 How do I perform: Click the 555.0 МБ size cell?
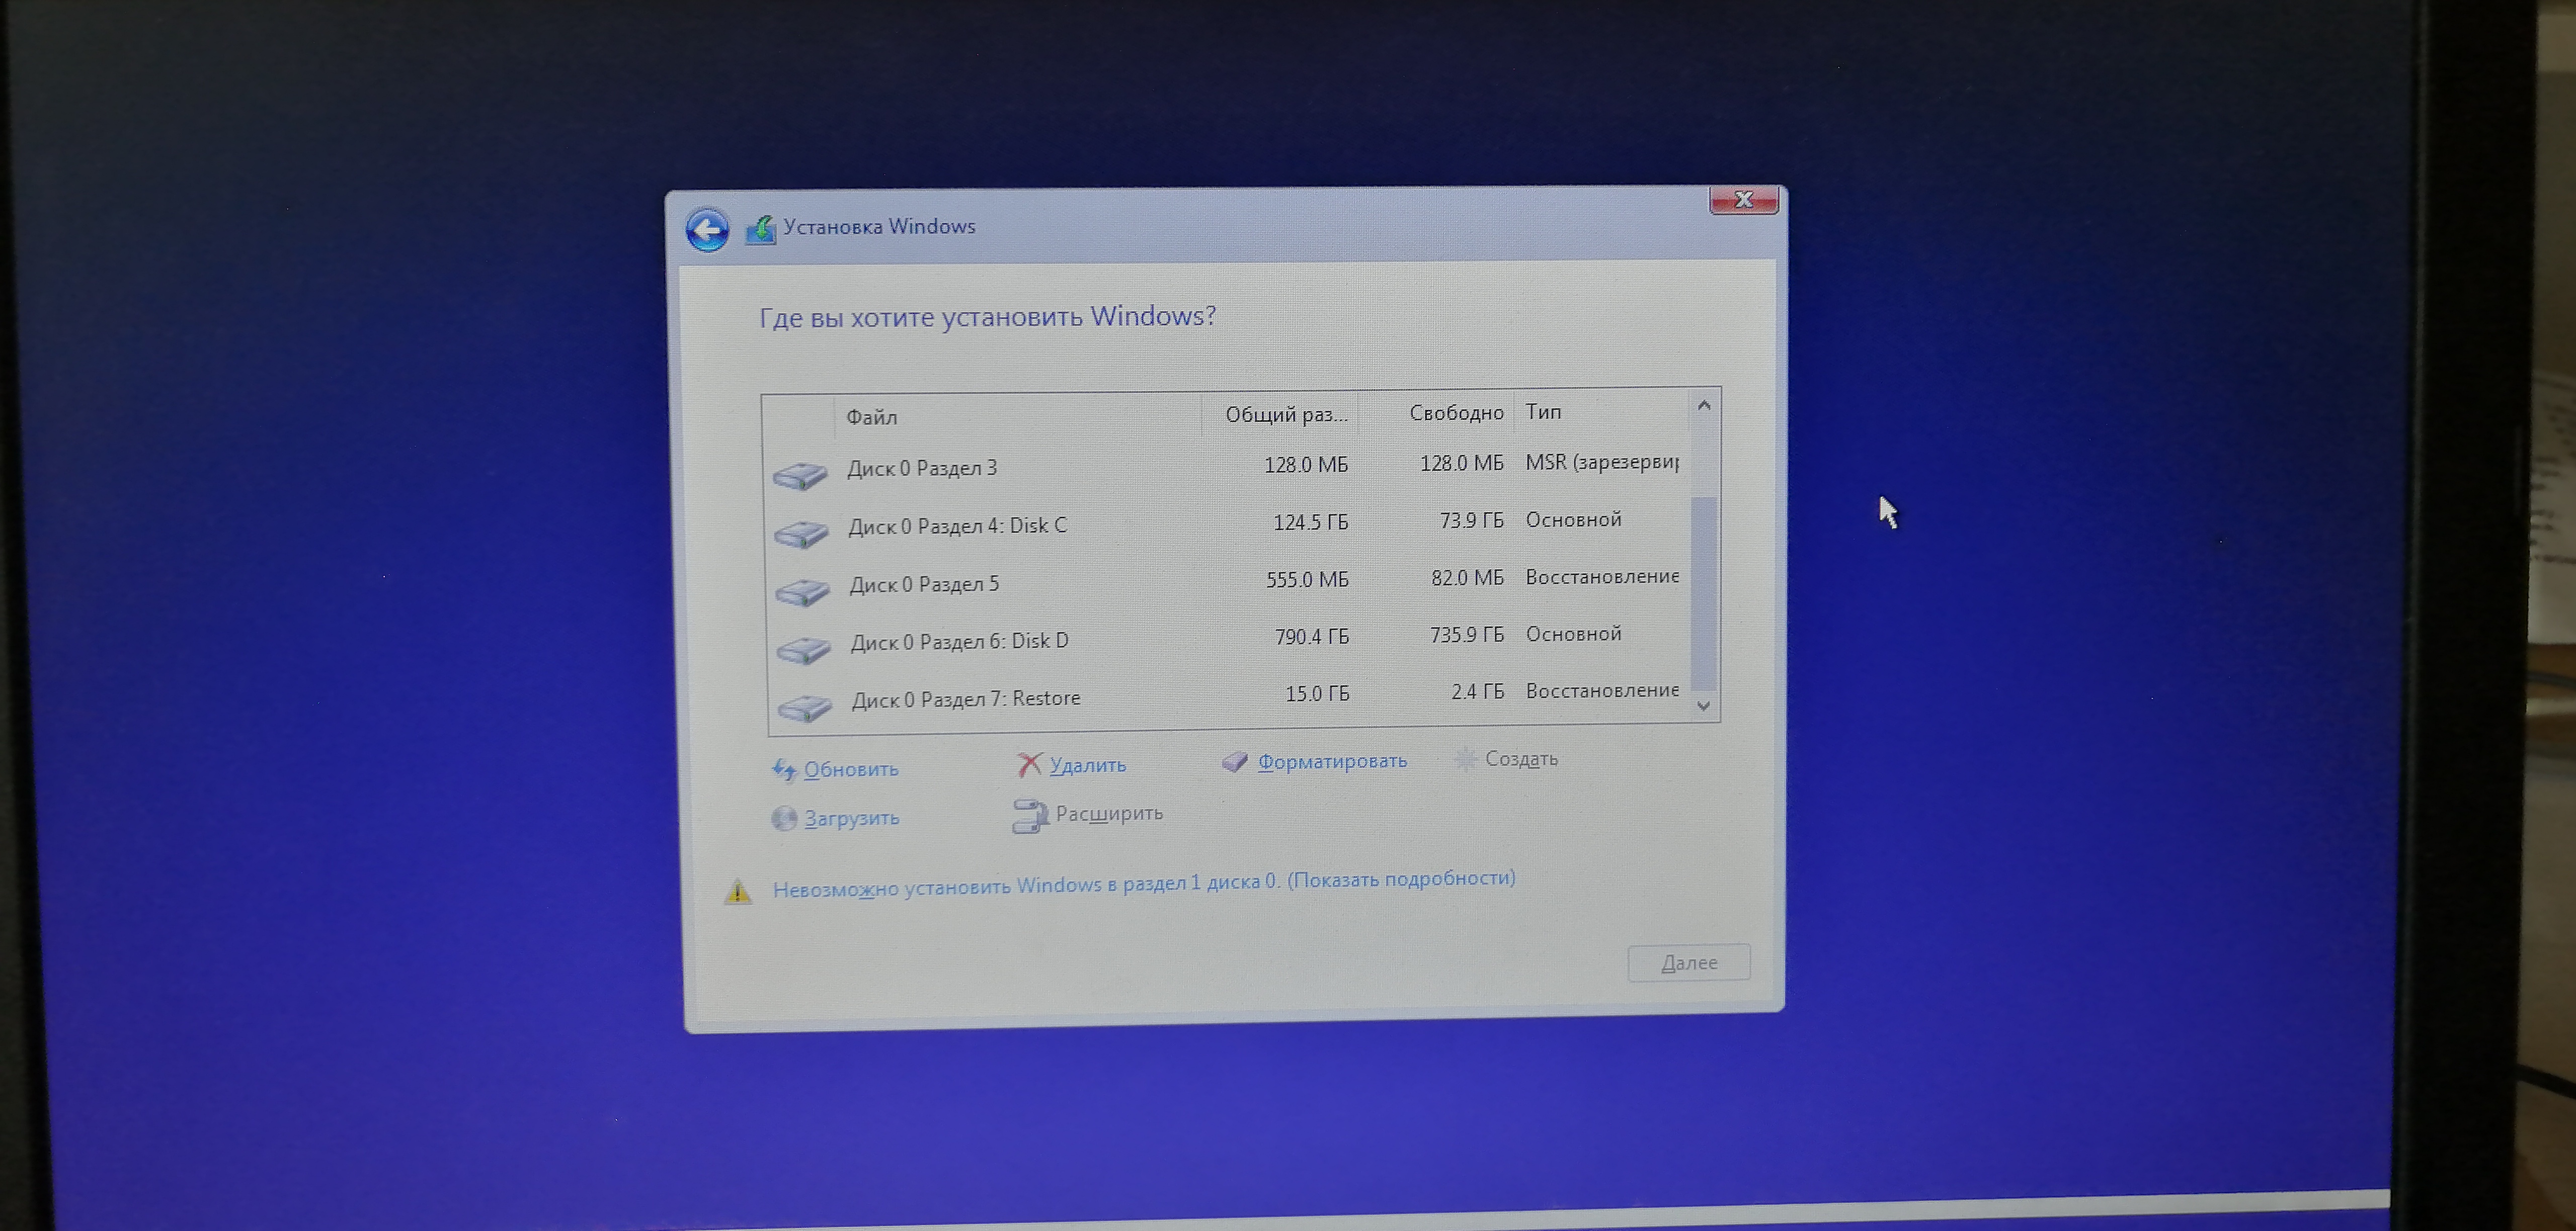point(1307,579)
